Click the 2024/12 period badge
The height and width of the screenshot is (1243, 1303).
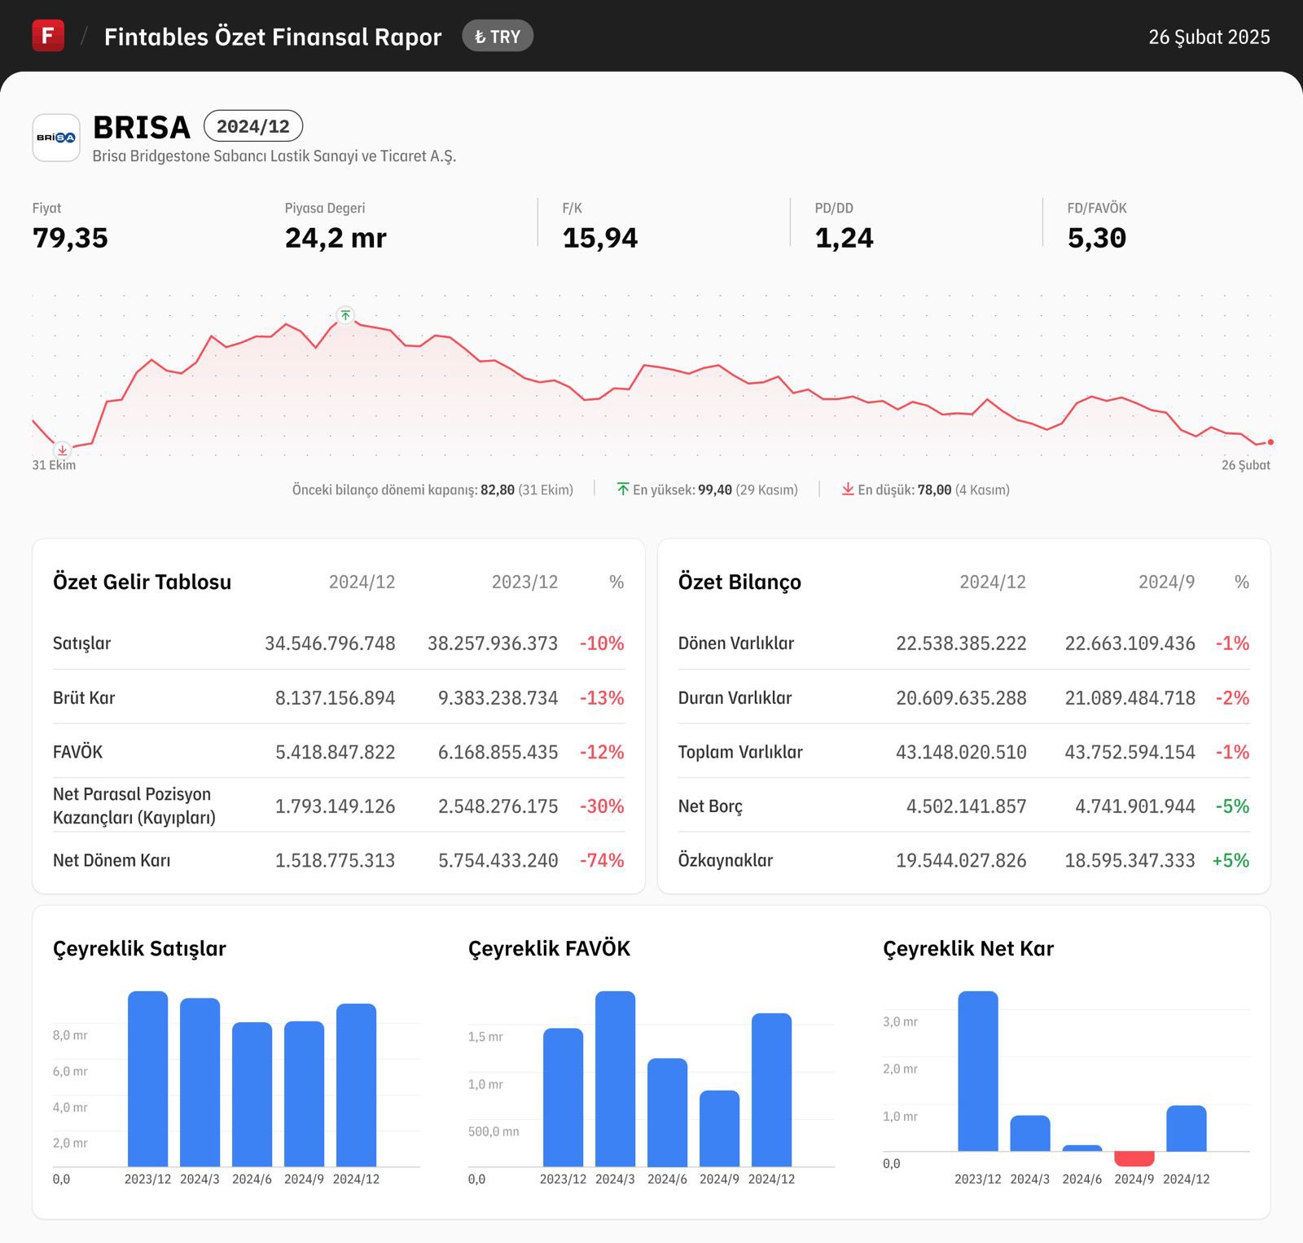point(253,126)
